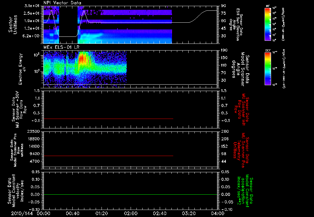Viewport: 314px width, 217px height.
Task: Click the "00:00" time tick label
Action: (43, 213)
